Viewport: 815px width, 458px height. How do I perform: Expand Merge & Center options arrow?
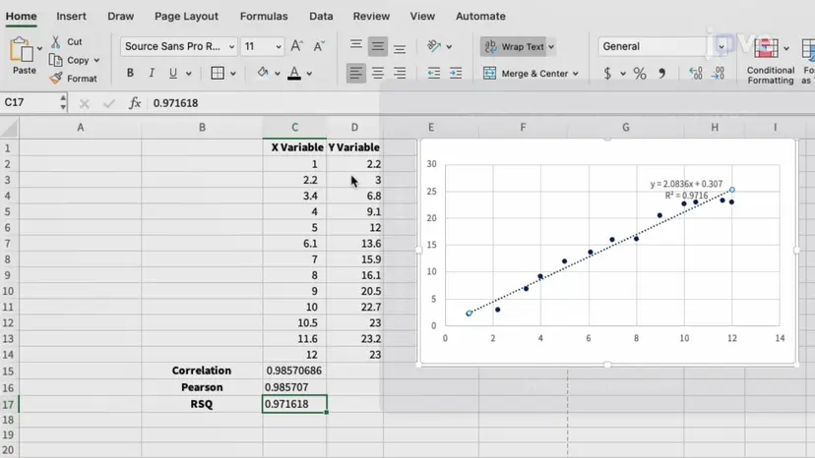pyautogui.click(x=576, y=74)
